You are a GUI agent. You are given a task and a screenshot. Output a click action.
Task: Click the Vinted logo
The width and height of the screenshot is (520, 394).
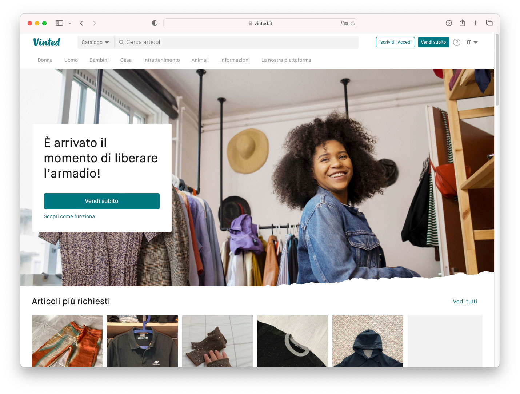click(47, 42)
